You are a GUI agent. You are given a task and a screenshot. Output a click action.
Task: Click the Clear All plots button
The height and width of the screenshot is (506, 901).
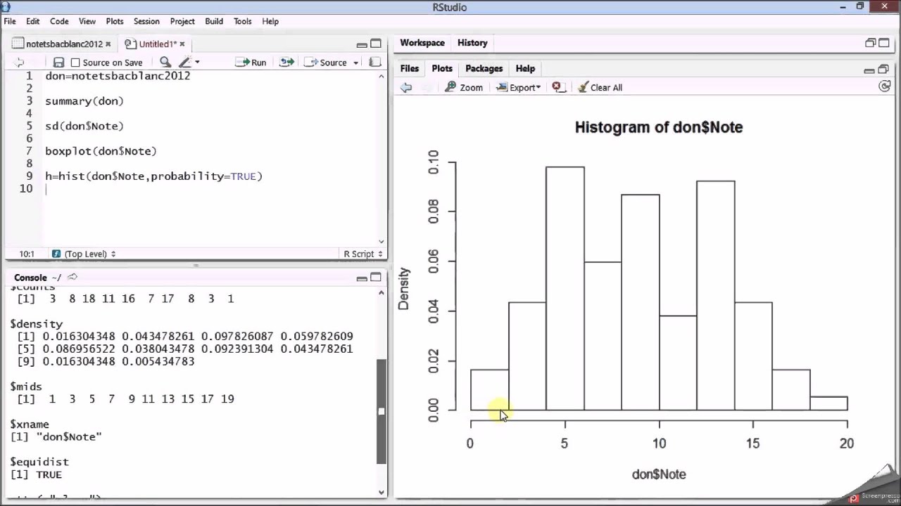coord(600,88)
